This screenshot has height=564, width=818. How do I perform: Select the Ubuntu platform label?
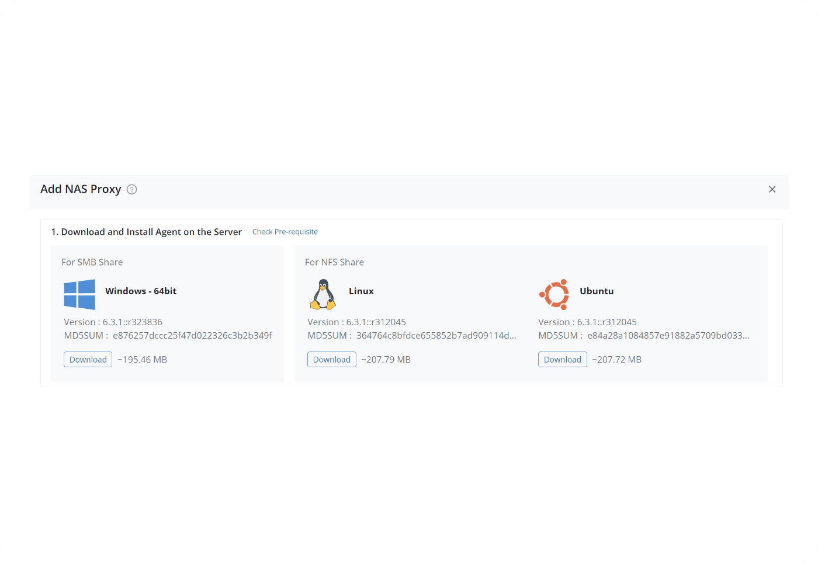pos(597,291)
